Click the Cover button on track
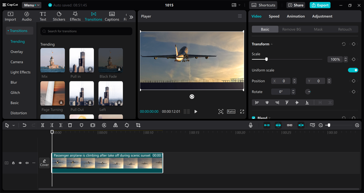Screen dimensions: 364x193 (44, 163)
